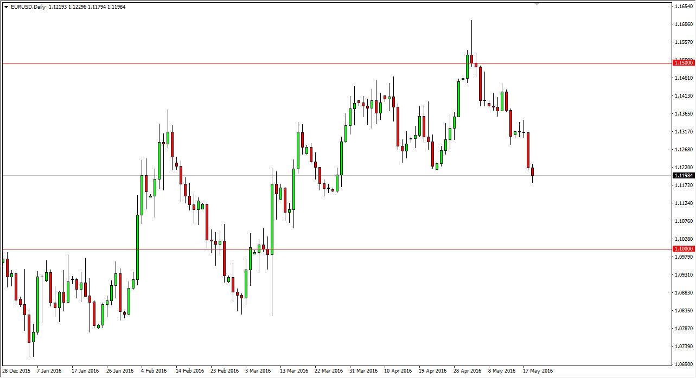Viewport: 696px width, 378px height.
Task: Click the 13 Mar 2016 date label
Action: pyautogui.click(x=293, y=371)
